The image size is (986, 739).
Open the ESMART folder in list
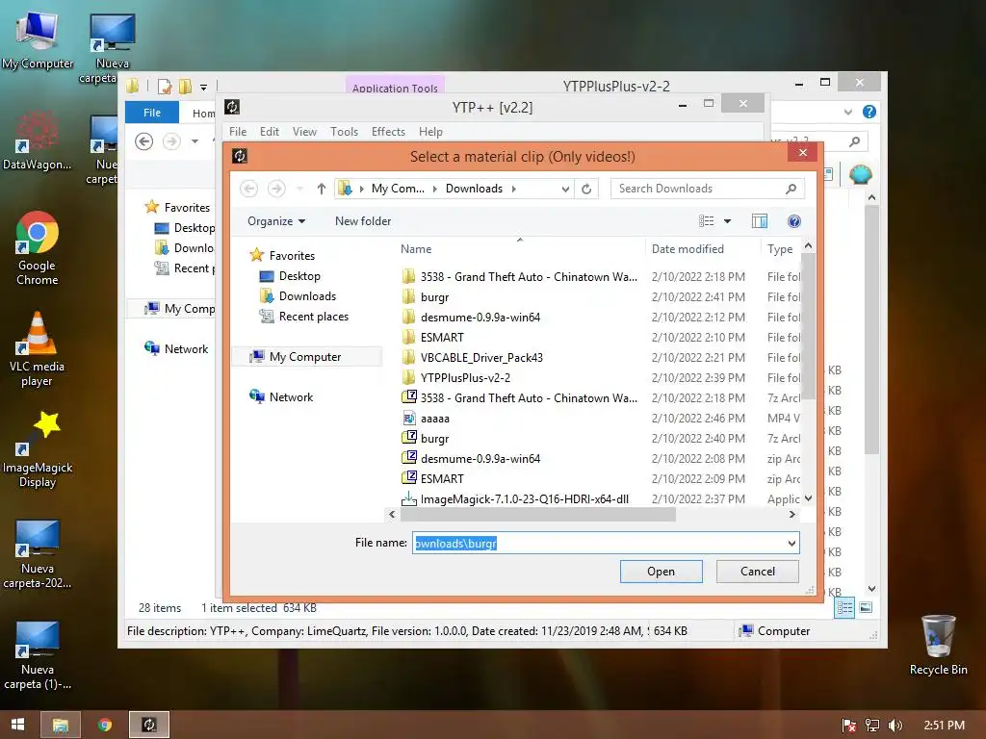[x=442, y=338]
